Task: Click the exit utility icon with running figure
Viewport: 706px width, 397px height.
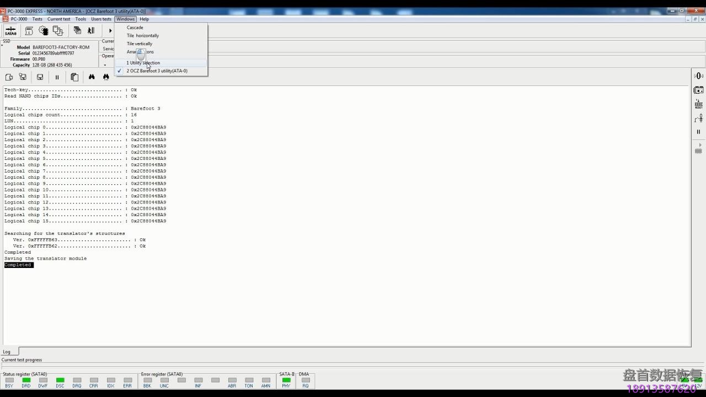Action: pos(91,31)
